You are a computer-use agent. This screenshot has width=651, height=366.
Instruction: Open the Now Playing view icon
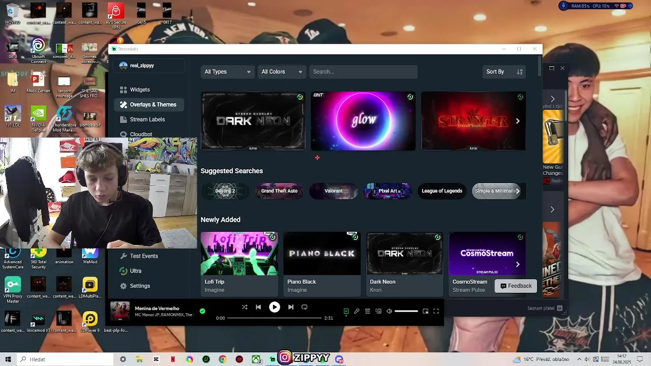point(346,311)
